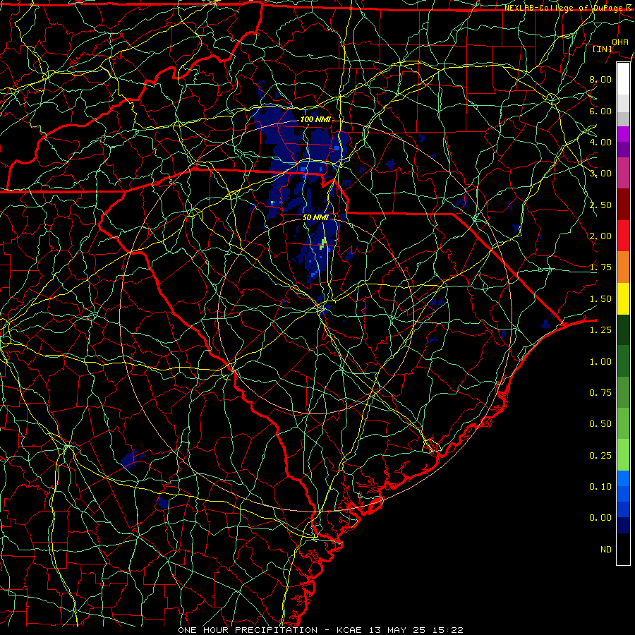Select the 6.00 legend value
The height and width of the screenshot is (635, 635).
coord(600,111)
